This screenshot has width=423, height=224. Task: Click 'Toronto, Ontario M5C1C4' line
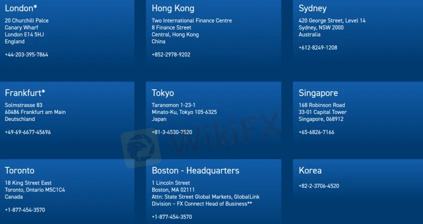(x=35, y=190)
